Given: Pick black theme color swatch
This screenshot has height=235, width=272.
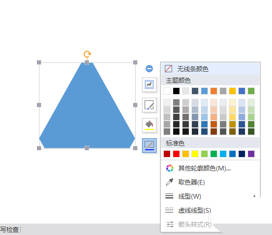Looking at the screenshot, I should tap(176, 91).
